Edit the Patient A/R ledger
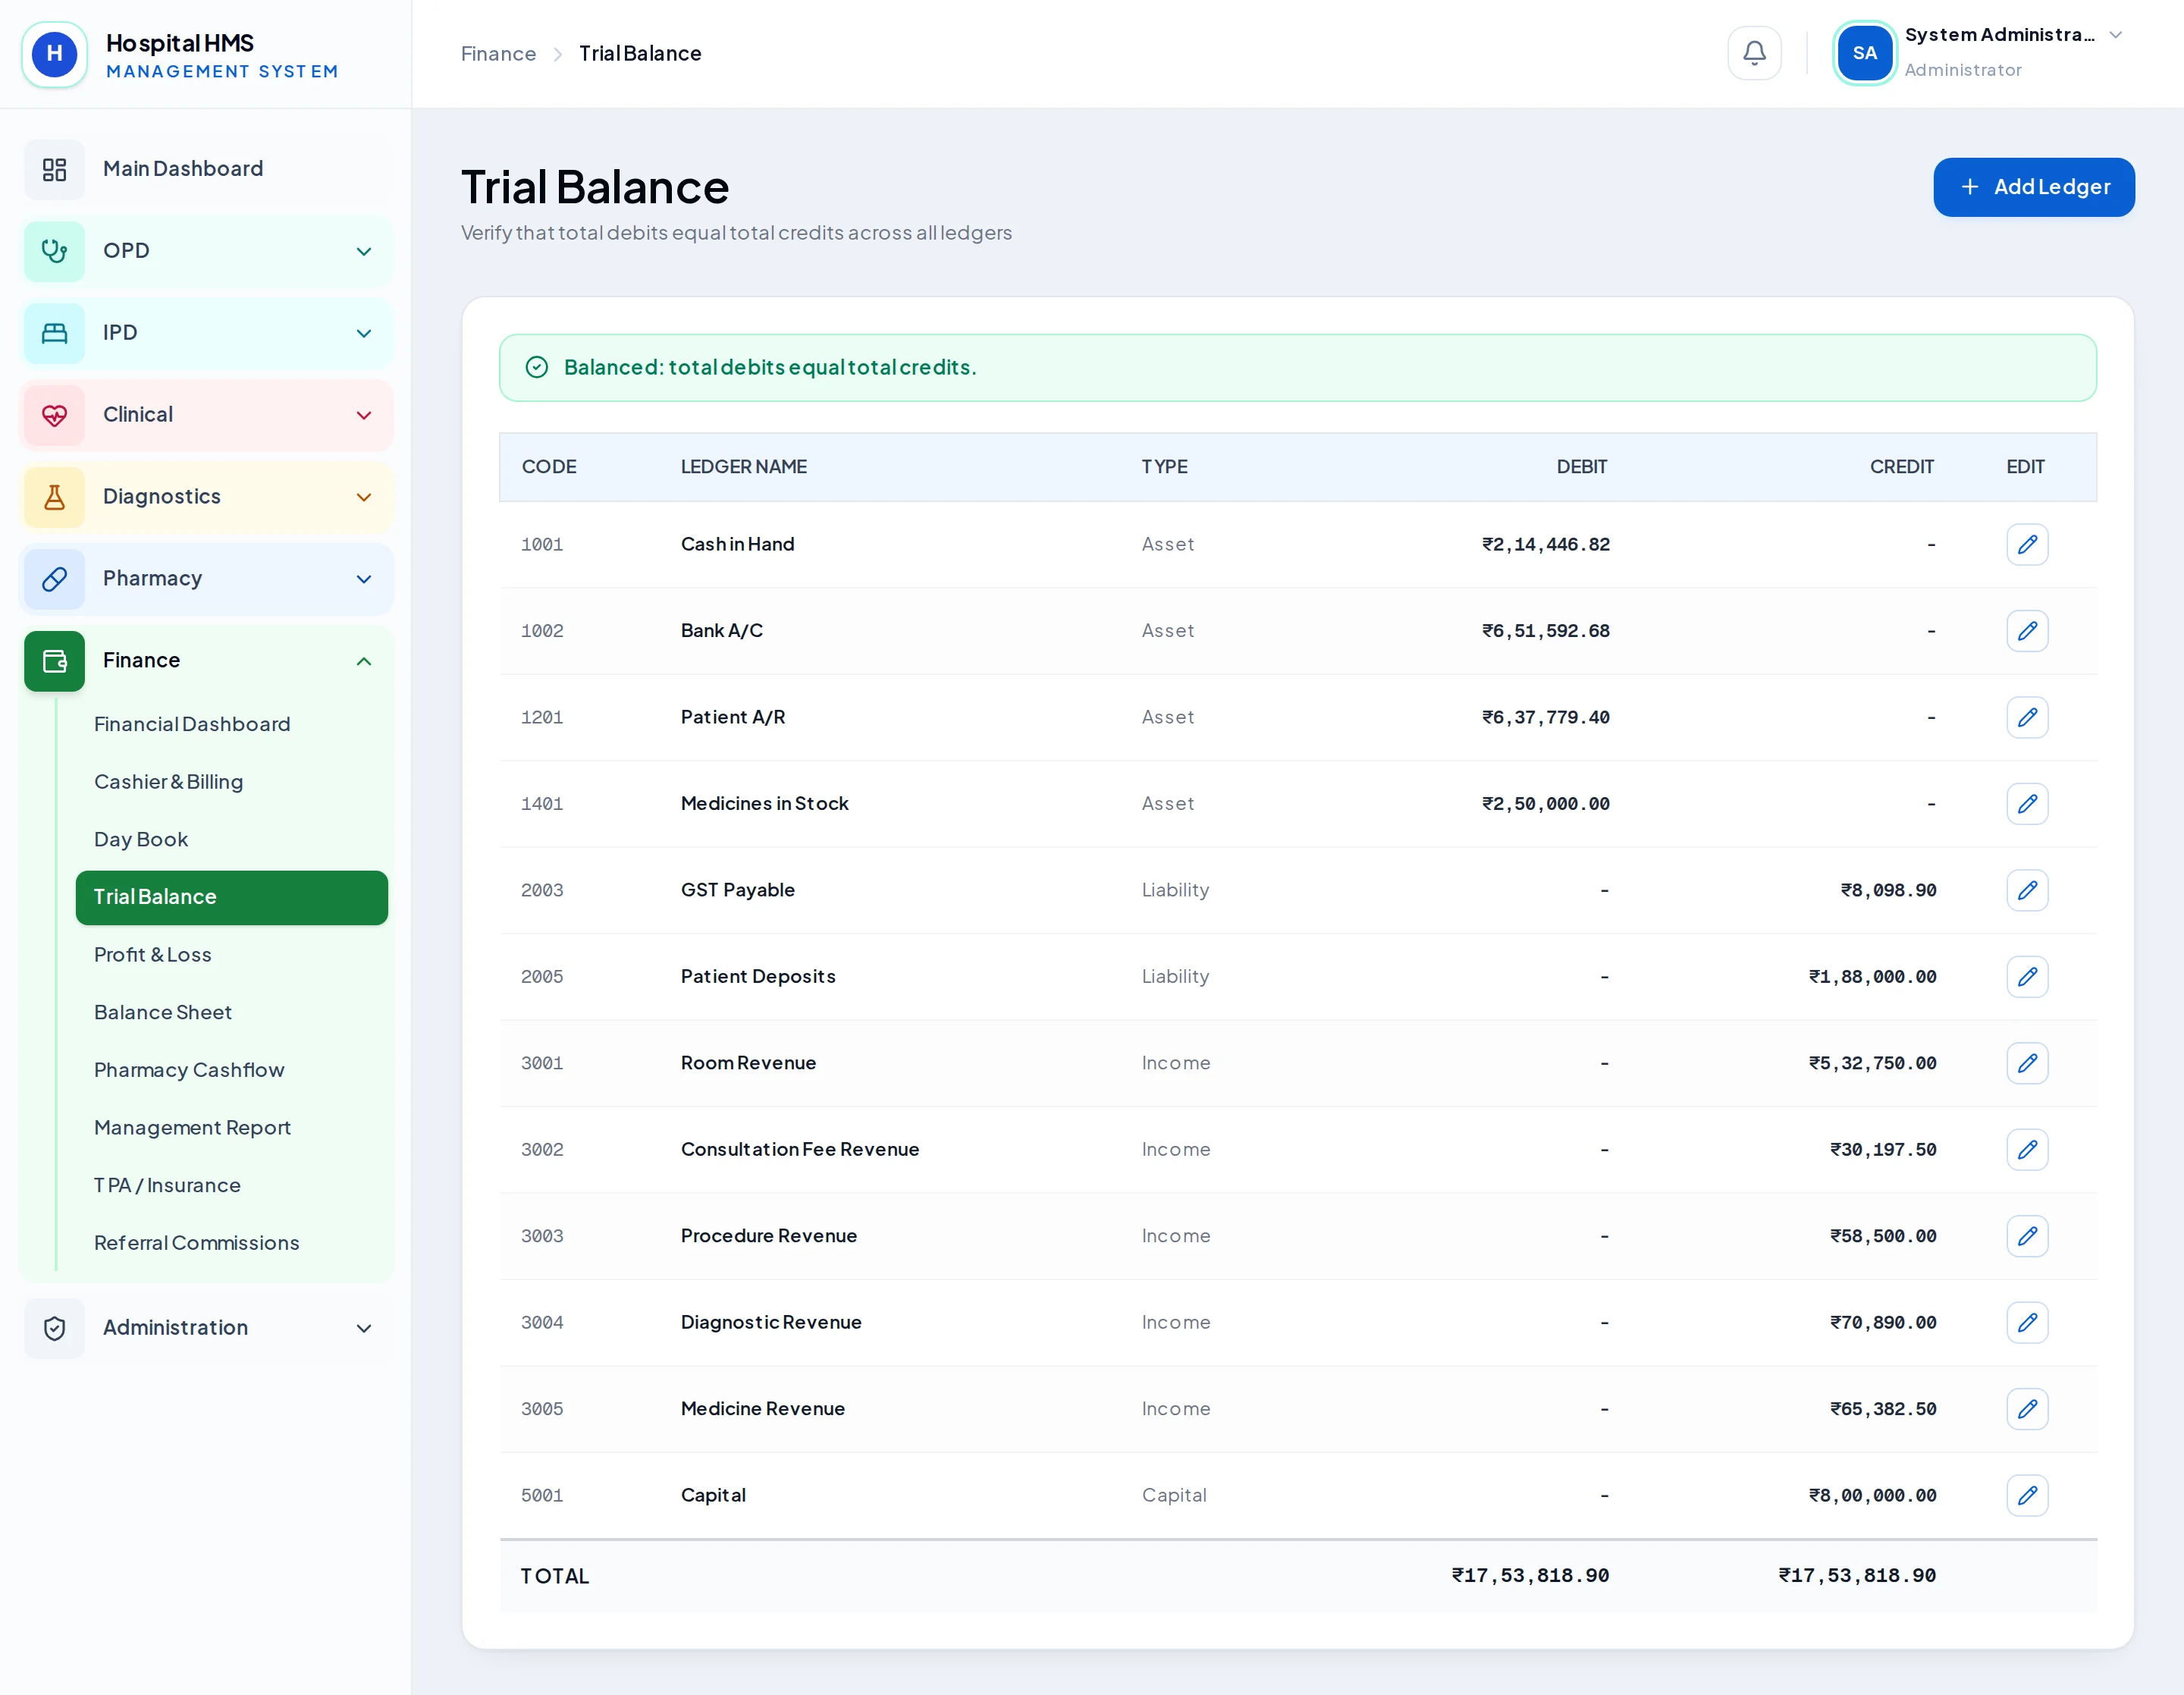Viewport: 2184px width, 1695px height. click(x=2027, y=717)
